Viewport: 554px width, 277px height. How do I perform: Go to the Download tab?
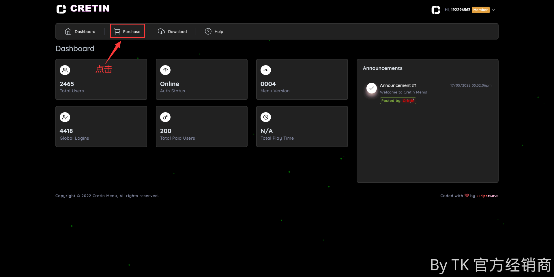[x=177, y=31]
